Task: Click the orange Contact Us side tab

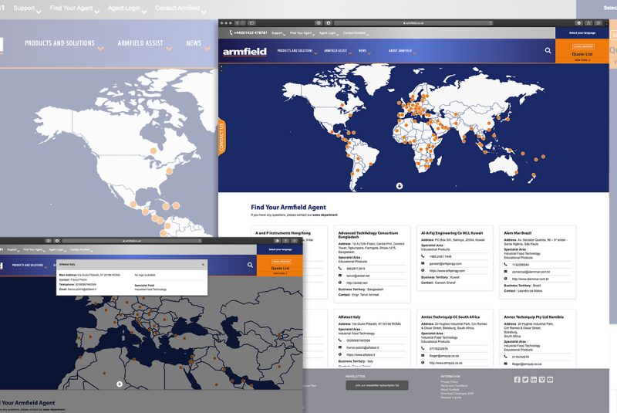Action: pos(221,136)
